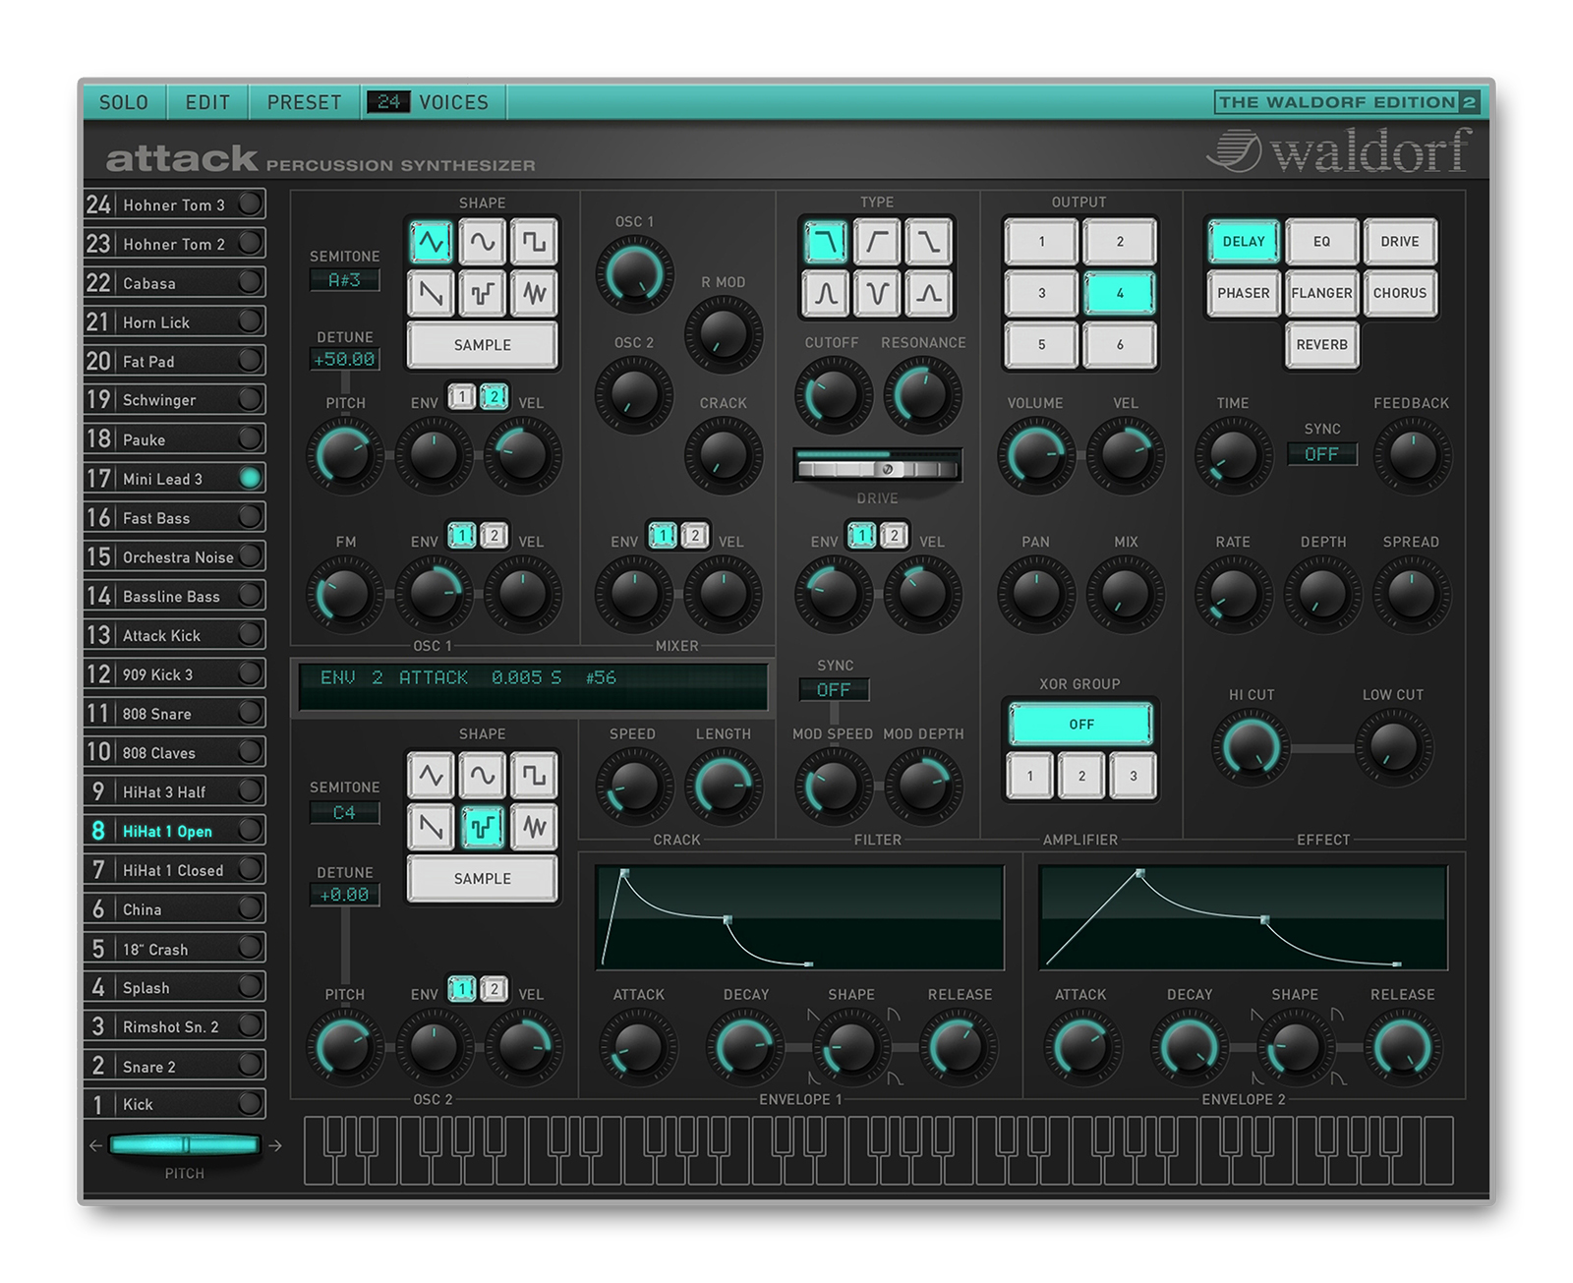Choose first low-pass filter type icon
Screen dimensions: 1573x1283
click(826, 242)
